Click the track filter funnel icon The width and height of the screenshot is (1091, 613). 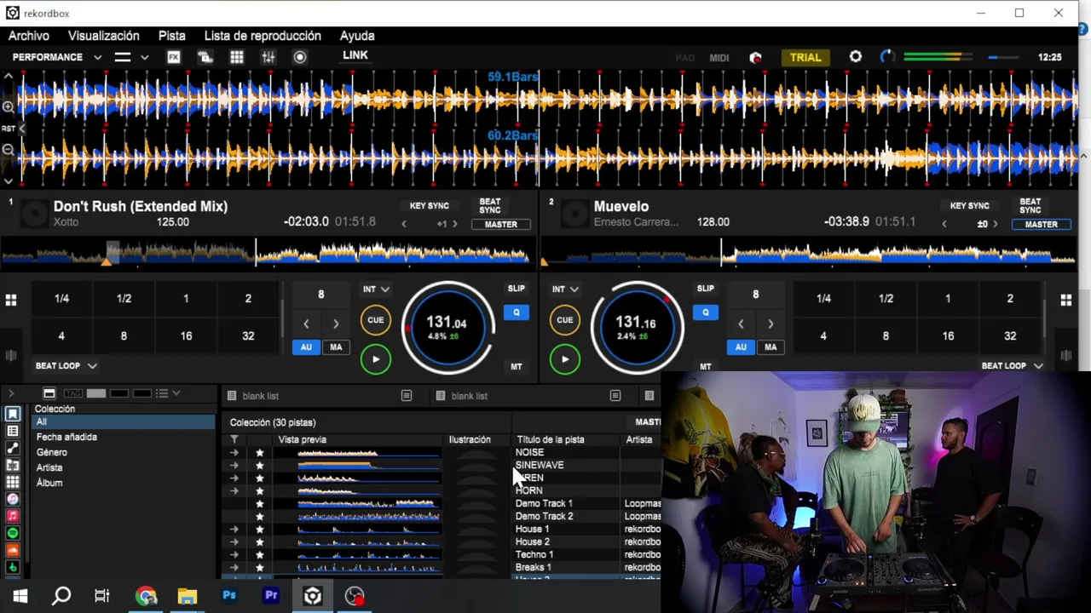[x=234, y=439]
